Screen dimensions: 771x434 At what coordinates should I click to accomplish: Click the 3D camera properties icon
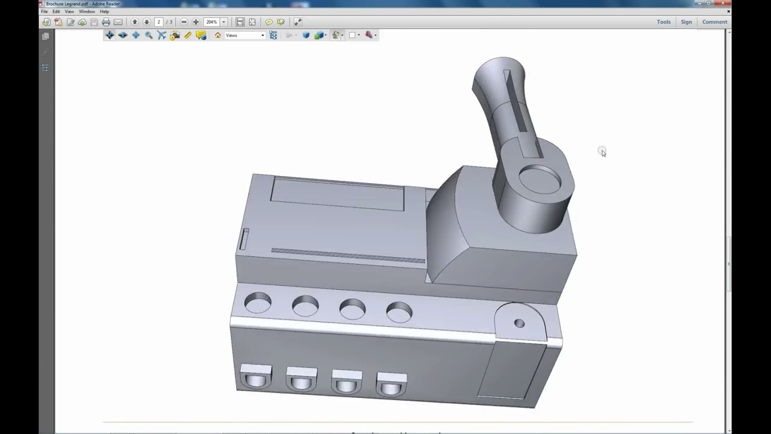tap(175, 35)
